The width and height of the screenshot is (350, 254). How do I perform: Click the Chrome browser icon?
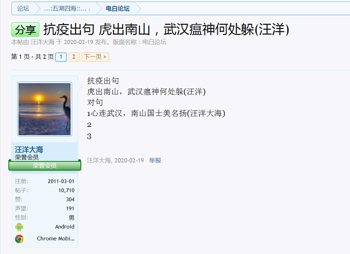click(19, 239)
